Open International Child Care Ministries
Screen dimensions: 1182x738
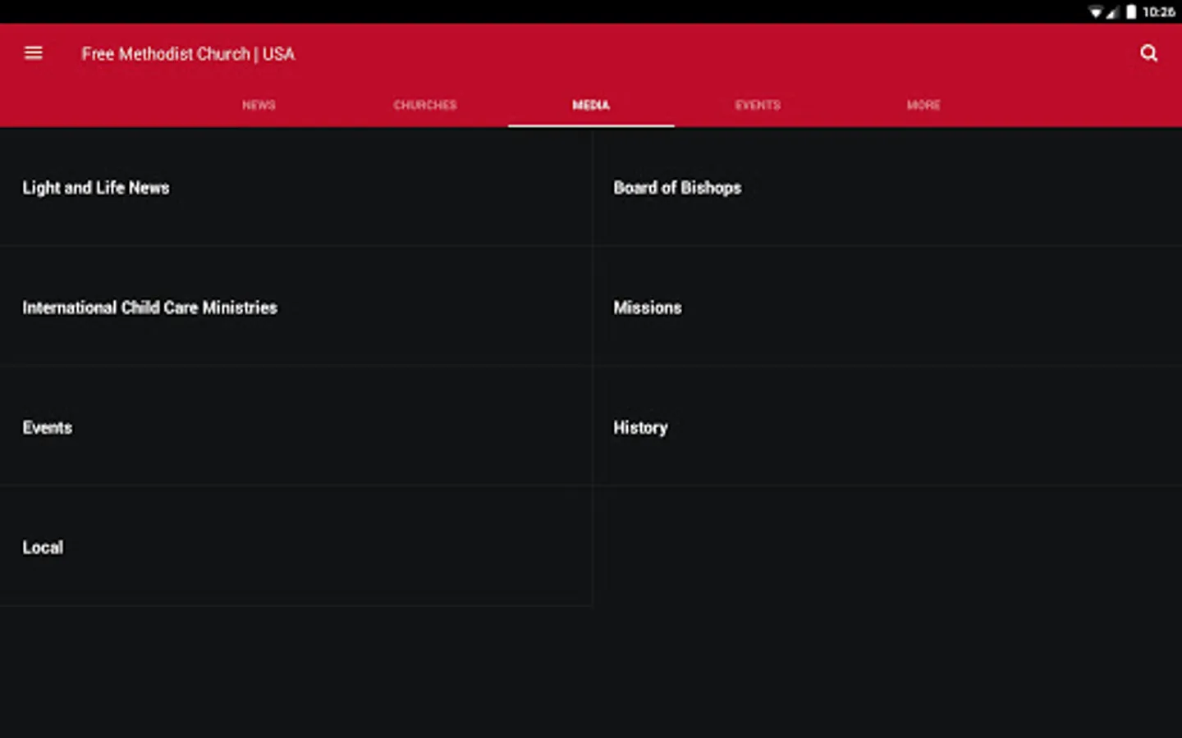coord(295,307)
